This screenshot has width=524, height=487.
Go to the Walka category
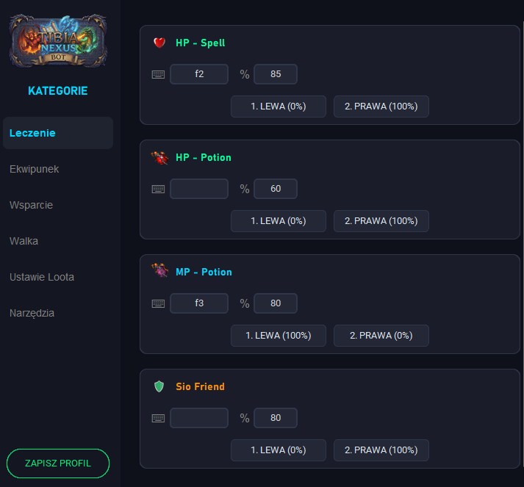24,241
